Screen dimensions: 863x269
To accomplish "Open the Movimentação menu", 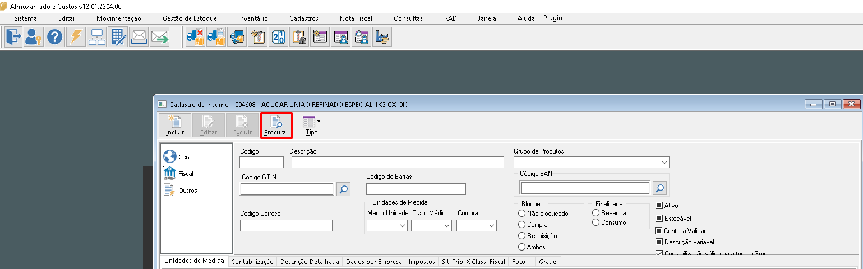I will (119, 18).
